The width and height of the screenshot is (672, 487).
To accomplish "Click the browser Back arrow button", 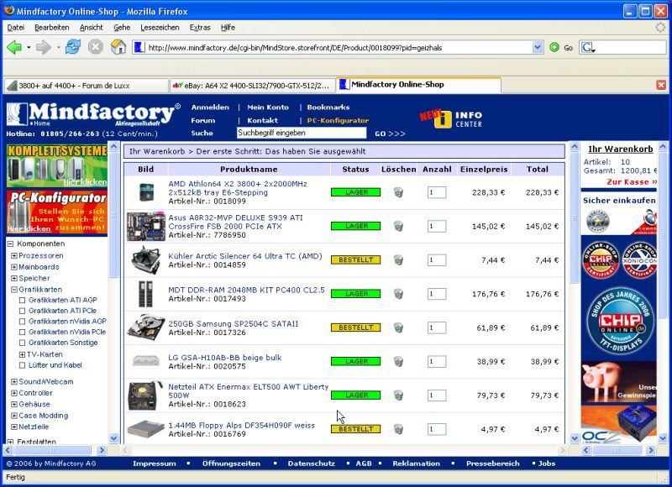I will [13, 47].
